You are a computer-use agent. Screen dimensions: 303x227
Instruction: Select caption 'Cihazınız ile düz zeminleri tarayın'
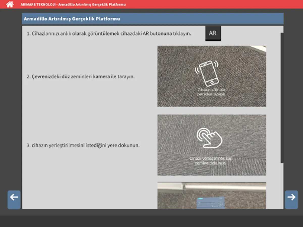211,92
